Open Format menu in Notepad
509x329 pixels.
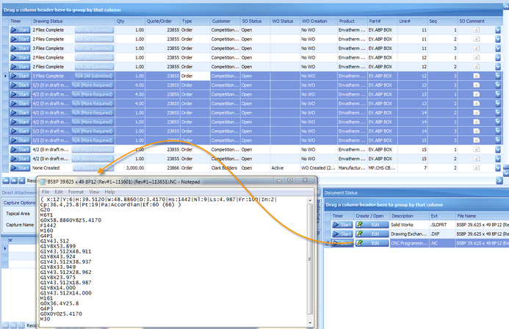tap(76, 192)
